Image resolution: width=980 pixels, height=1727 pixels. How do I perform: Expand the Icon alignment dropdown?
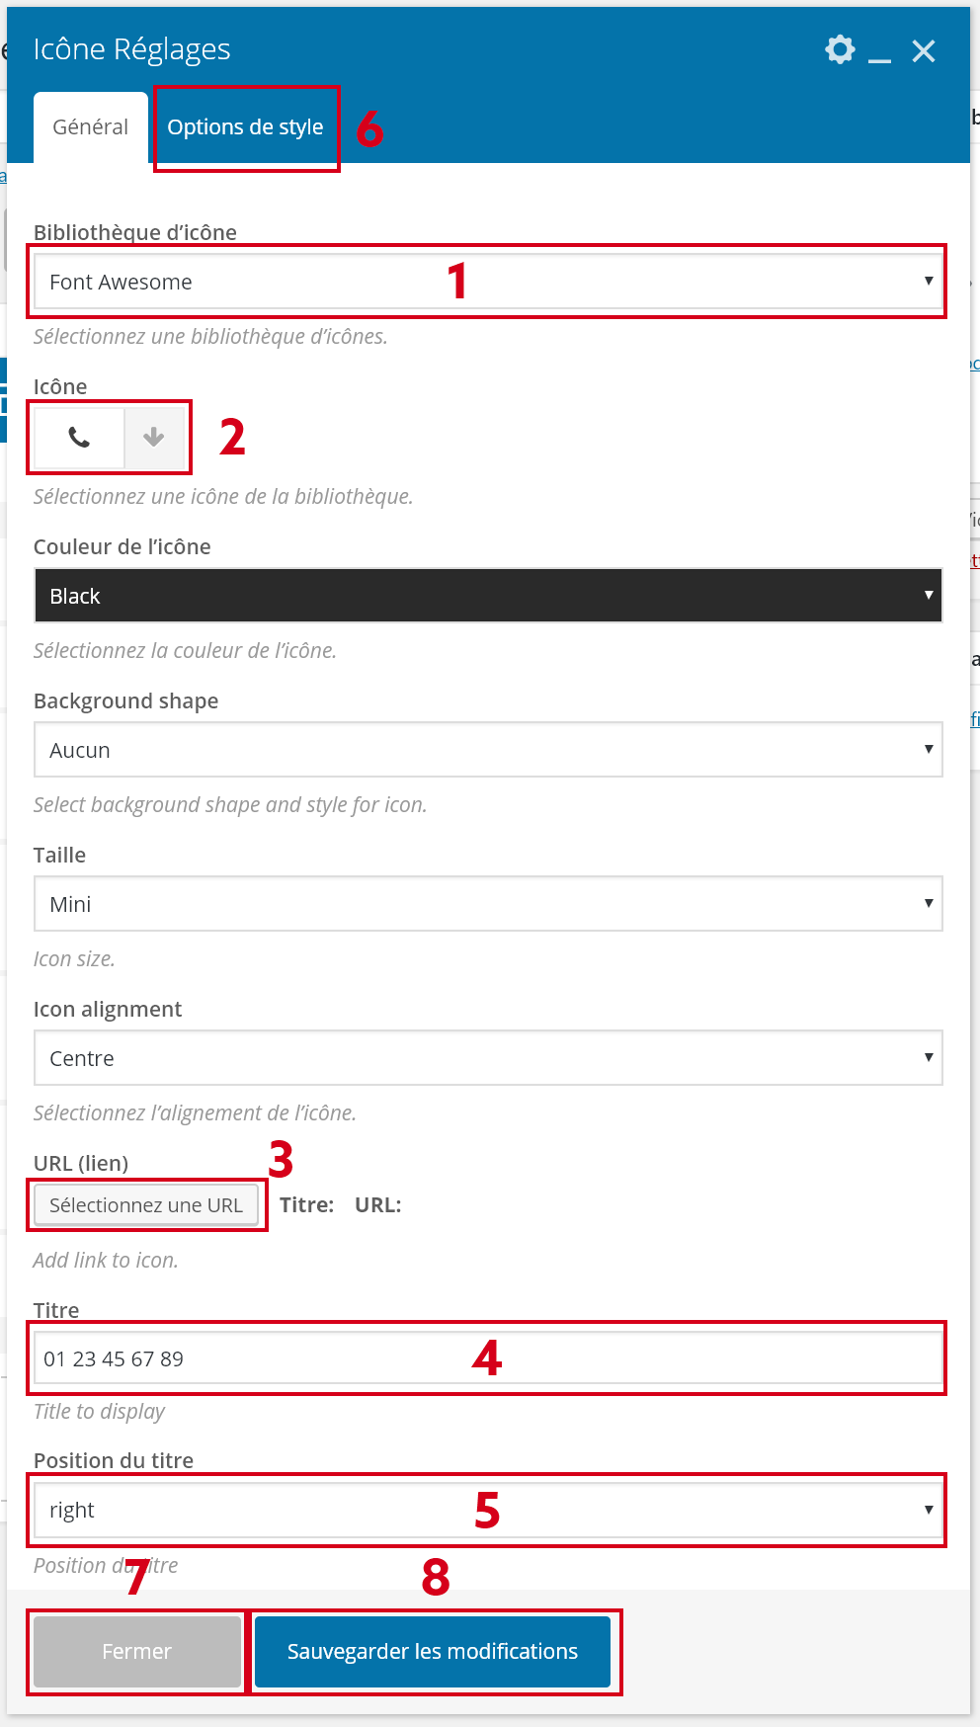click(x=488, y=1058)
